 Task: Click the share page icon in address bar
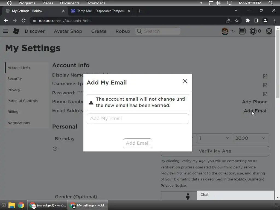tap(228, 21)
